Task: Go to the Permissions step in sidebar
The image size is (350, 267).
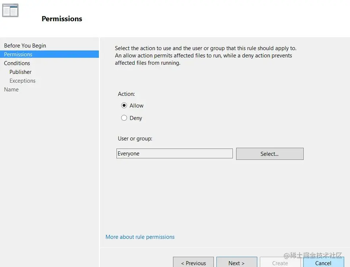Action: coord(49,54)
